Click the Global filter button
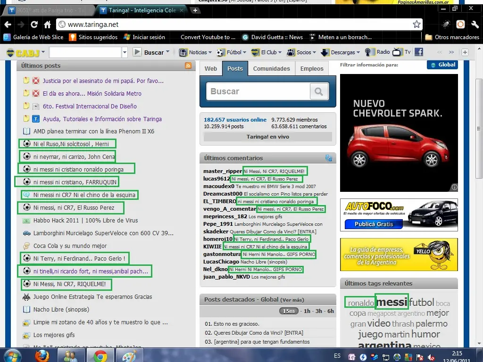The height and width of the screenshot is (362, 483). pos(442,65)
